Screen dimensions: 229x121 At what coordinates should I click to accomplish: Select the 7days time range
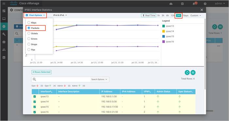pyautogui.click(x=185, y=15)
